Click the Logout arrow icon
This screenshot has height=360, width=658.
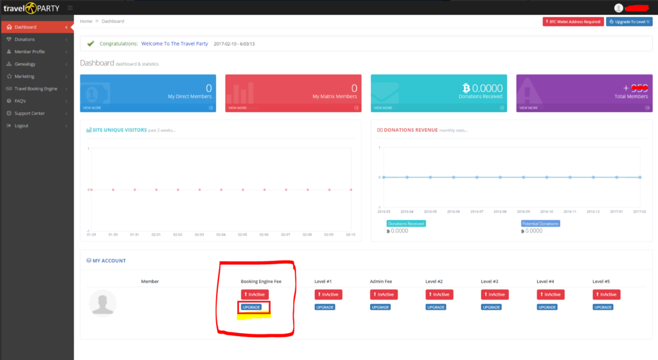tap(9, 126)
